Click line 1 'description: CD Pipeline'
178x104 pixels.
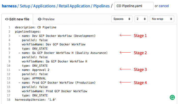click(36, 27)
